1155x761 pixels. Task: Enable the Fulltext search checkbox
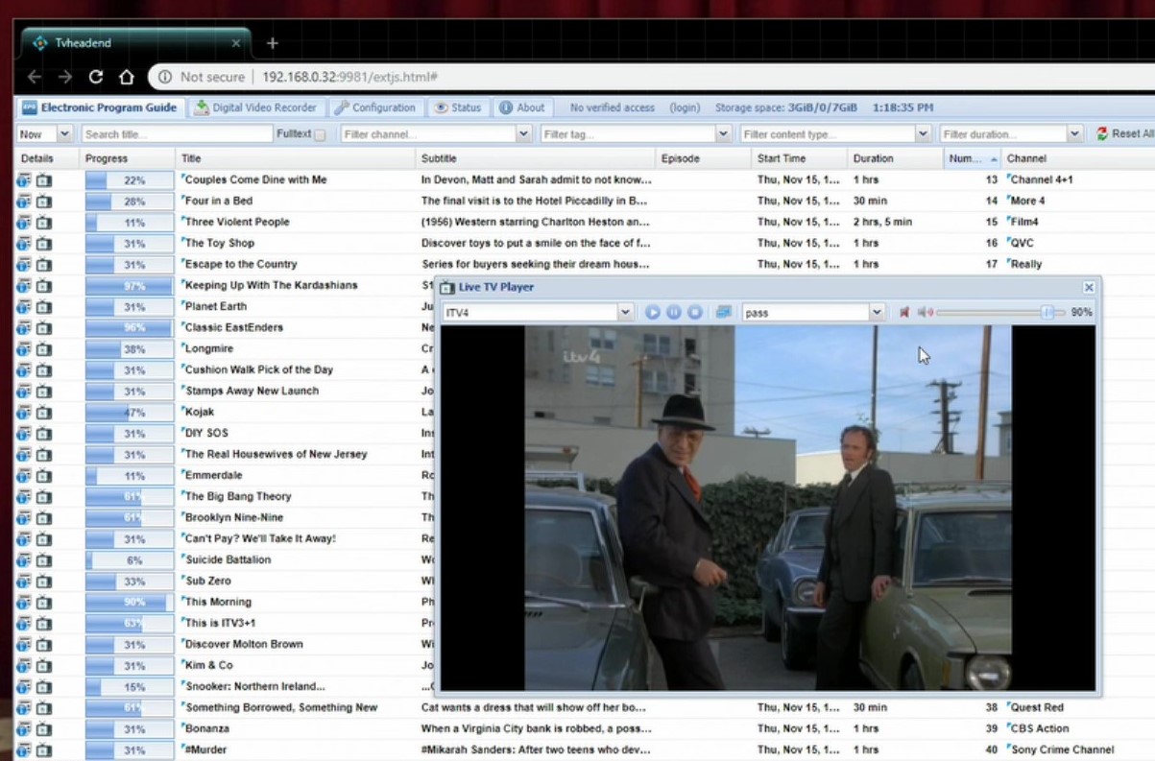pyautogui.click(x=320, y=135)
